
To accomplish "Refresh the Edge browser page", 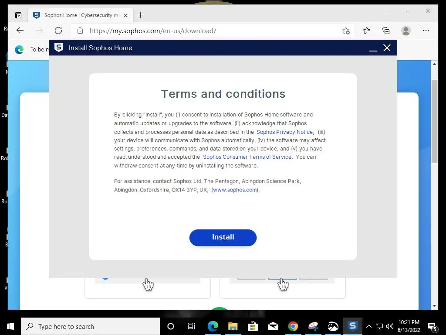I will point(58,31).
